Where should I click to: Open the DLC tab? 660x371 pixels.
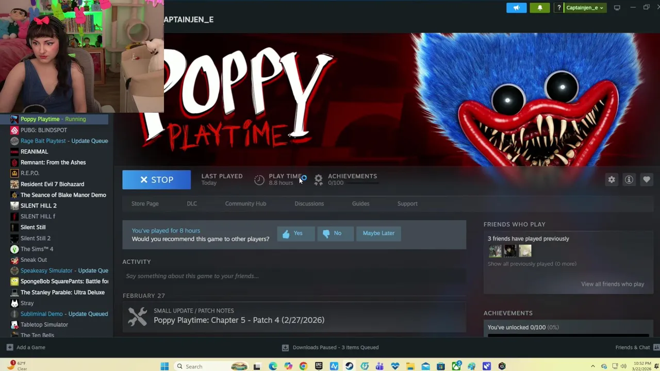tap(192, 204)
